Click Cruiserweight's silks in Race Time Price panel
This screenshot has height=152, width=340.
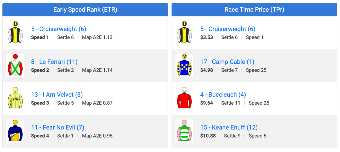point(184,33)
